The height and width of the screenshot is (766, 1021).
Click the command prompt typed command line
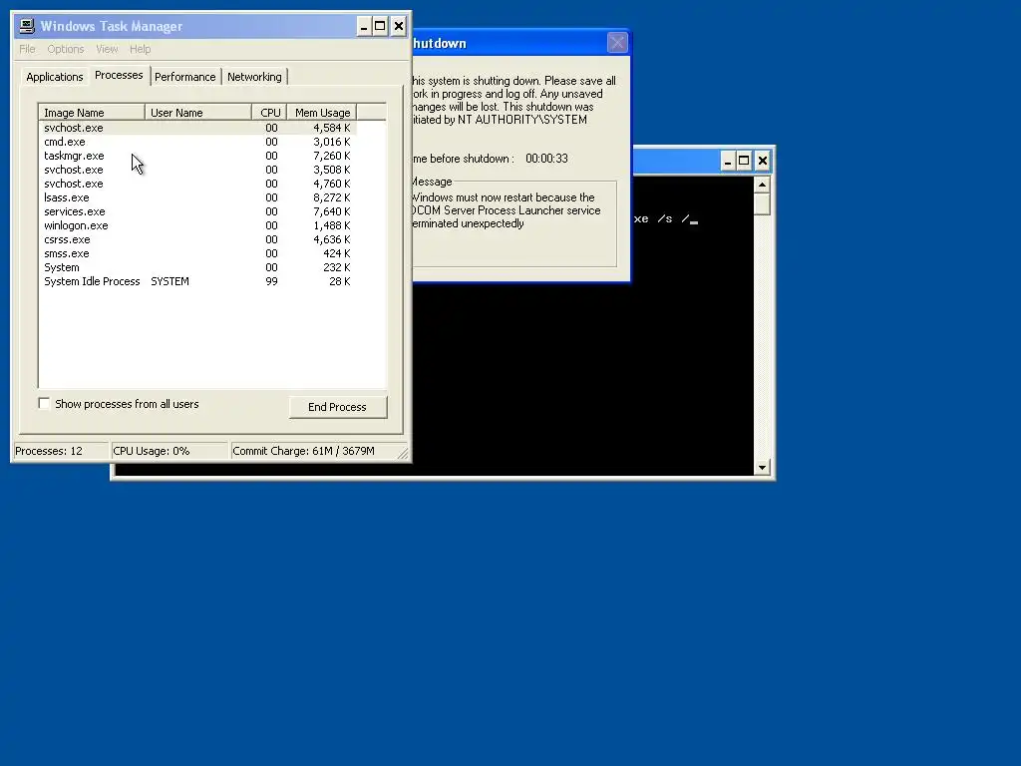pos(665,218)
